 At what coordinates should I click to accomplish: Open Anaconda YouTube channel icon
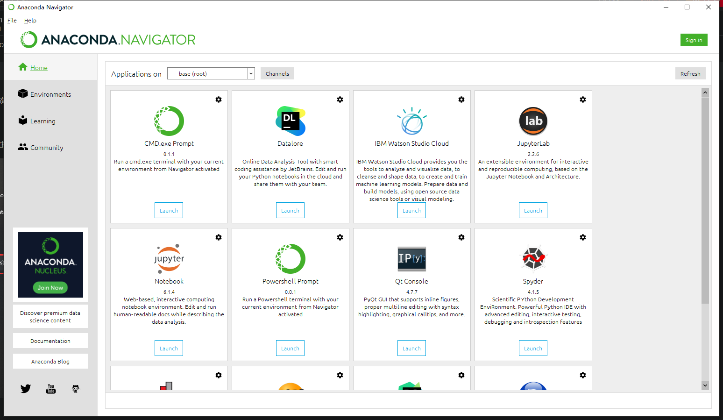pyautogui.click(x=51, y=389)
